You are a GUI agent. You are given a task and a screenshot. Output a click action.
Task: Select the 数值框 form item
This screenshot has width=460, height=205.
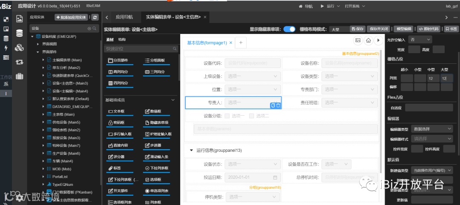(x=157, y=112)
